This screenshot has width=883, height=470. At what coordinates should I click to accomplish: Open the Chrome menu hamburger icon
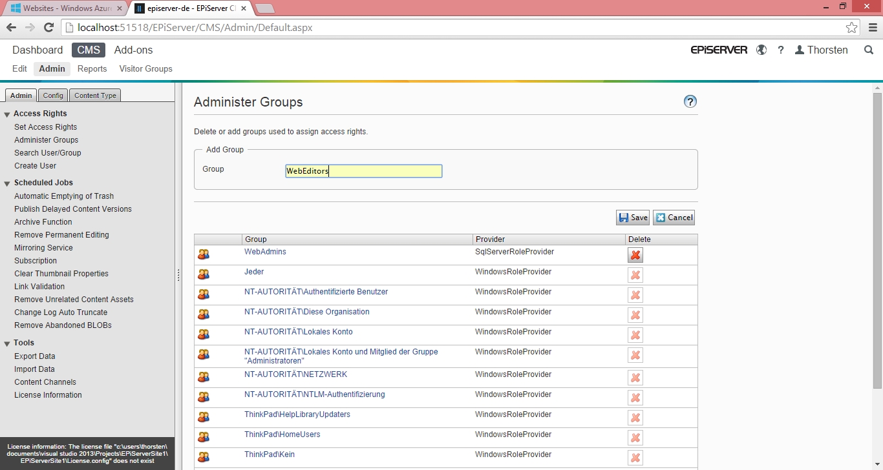(873, 28)
